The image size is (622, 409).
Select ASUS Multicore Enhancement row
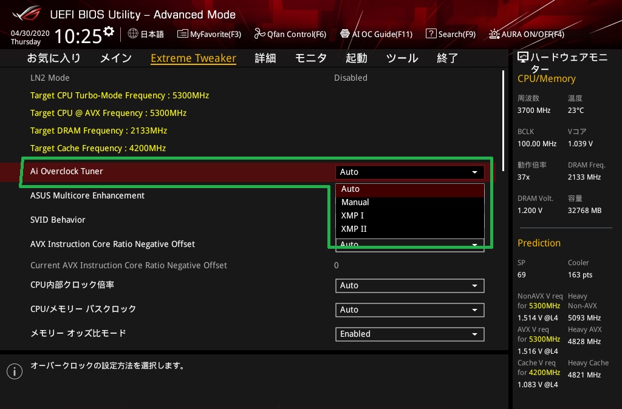pos(87,195)
